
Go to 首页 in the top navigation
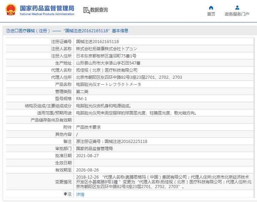click(211, 14)
